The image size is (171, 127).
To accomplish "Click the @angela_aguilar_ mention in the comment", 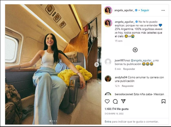I will tap(141, 60).
